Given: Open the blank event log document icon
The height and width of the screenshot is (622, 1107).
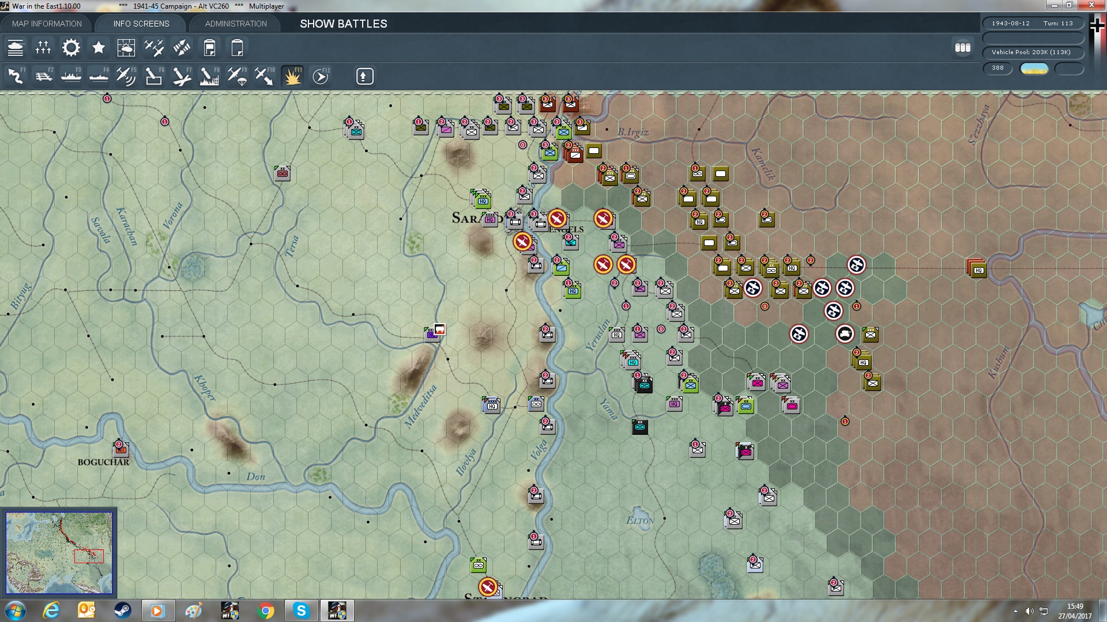Looking at the screenshot, I should click(237, 47).
